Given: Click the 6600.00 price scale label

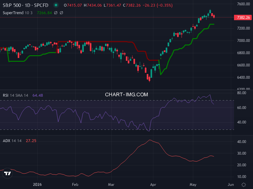Looking at the screenshot, I should pos(244,65).
